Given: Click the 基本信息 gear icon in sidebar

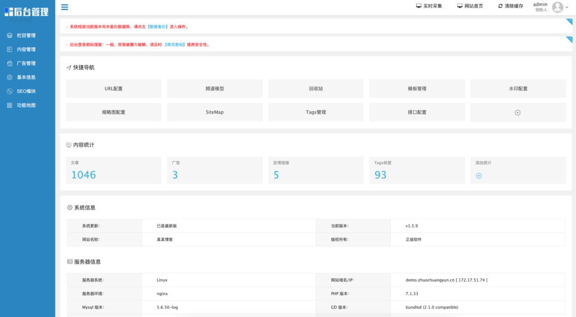Looking at the screenshot, I should tap(10, 78).
